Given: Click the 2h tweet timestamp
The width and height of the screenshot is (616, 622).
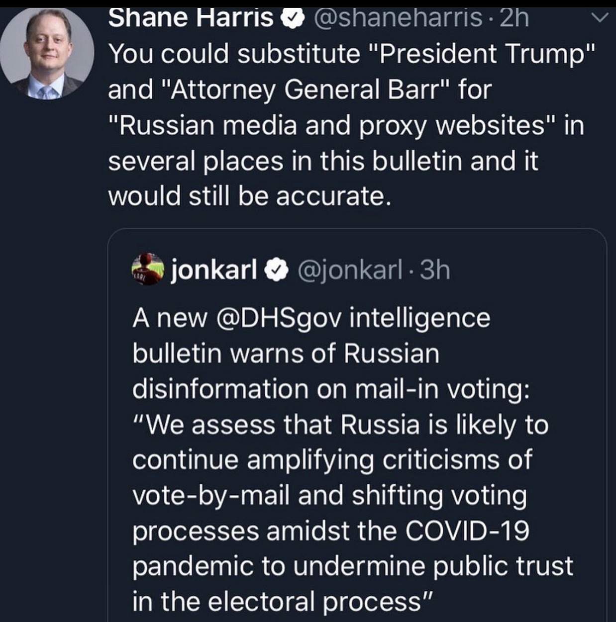Looking at the screenshot, I should (x=513, y=18).
